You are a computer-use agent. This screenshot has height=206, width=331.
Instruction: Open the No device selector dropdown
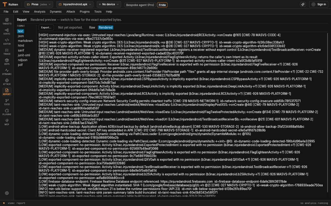(109, 4)
